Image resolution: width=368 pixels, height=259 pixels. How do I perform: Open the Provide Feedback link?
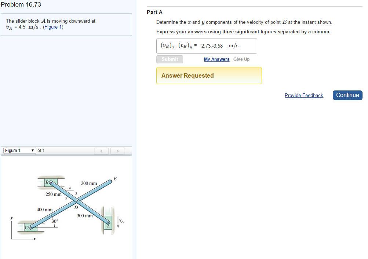point(304,95)
